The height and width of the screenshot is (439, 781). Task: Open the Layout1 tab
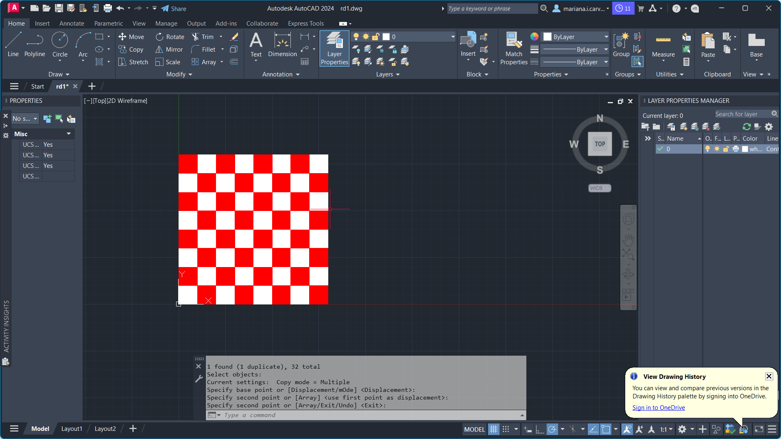[x=72, y=428]
